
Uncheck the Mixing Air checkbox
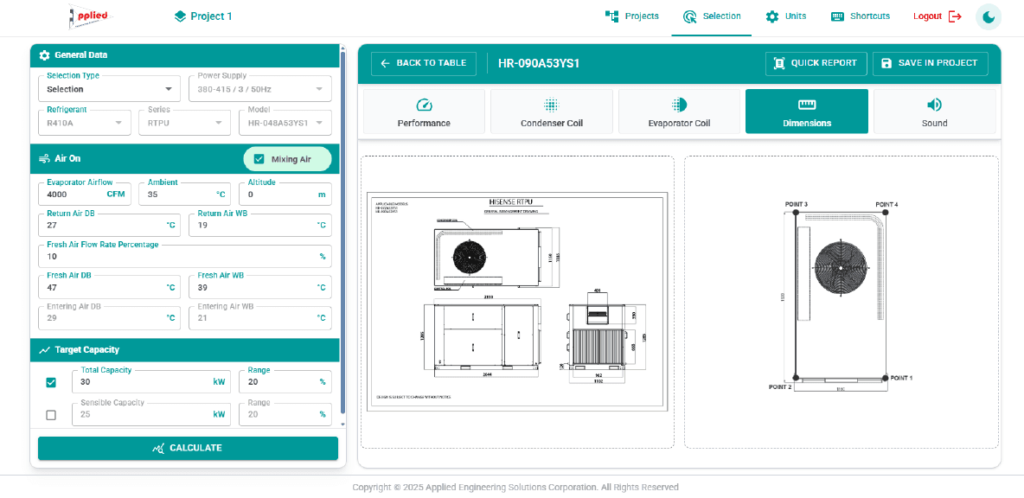point(259,158)
